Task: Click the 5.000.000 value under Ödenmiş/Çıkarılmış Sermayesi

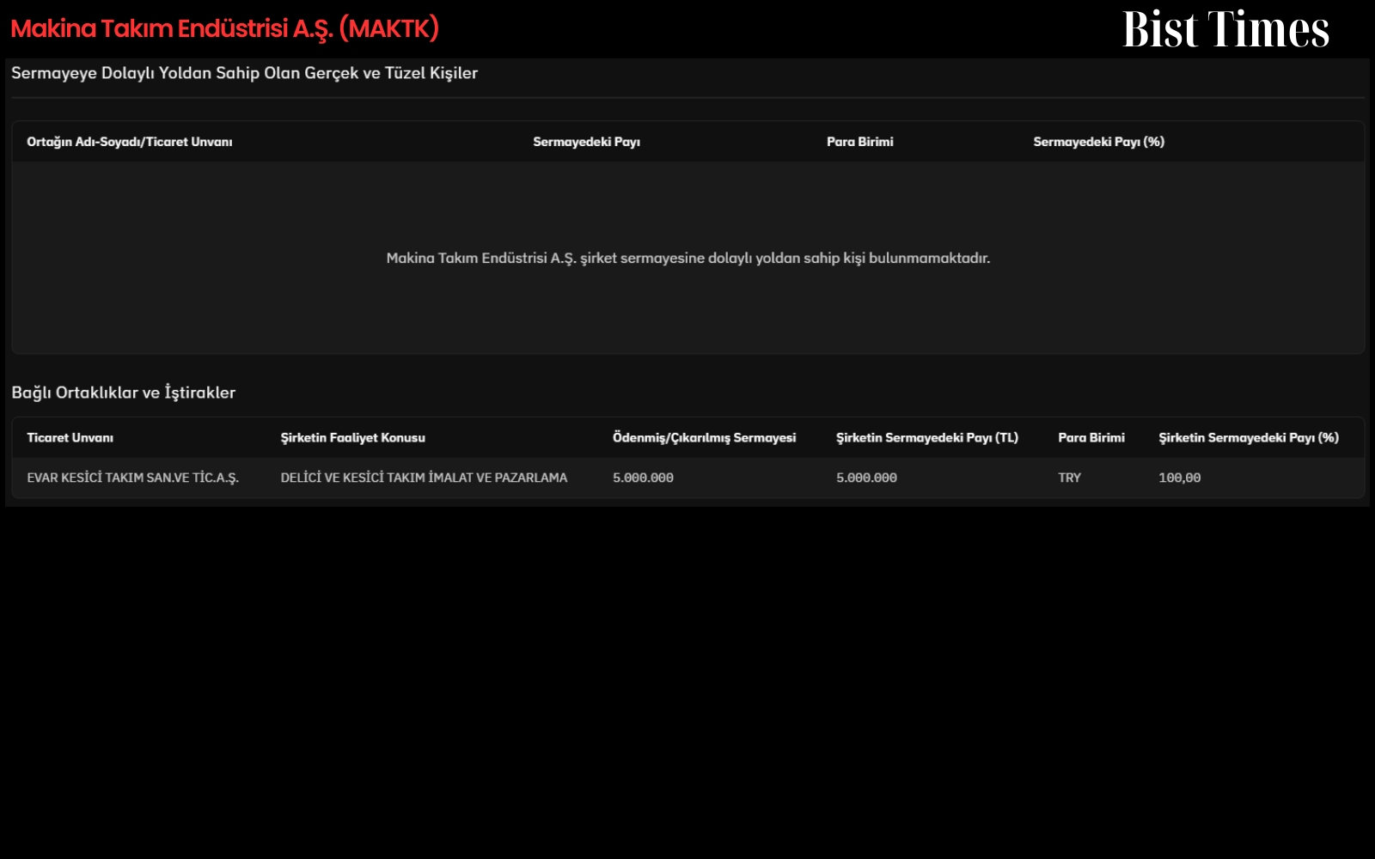Action: point(643,478)
